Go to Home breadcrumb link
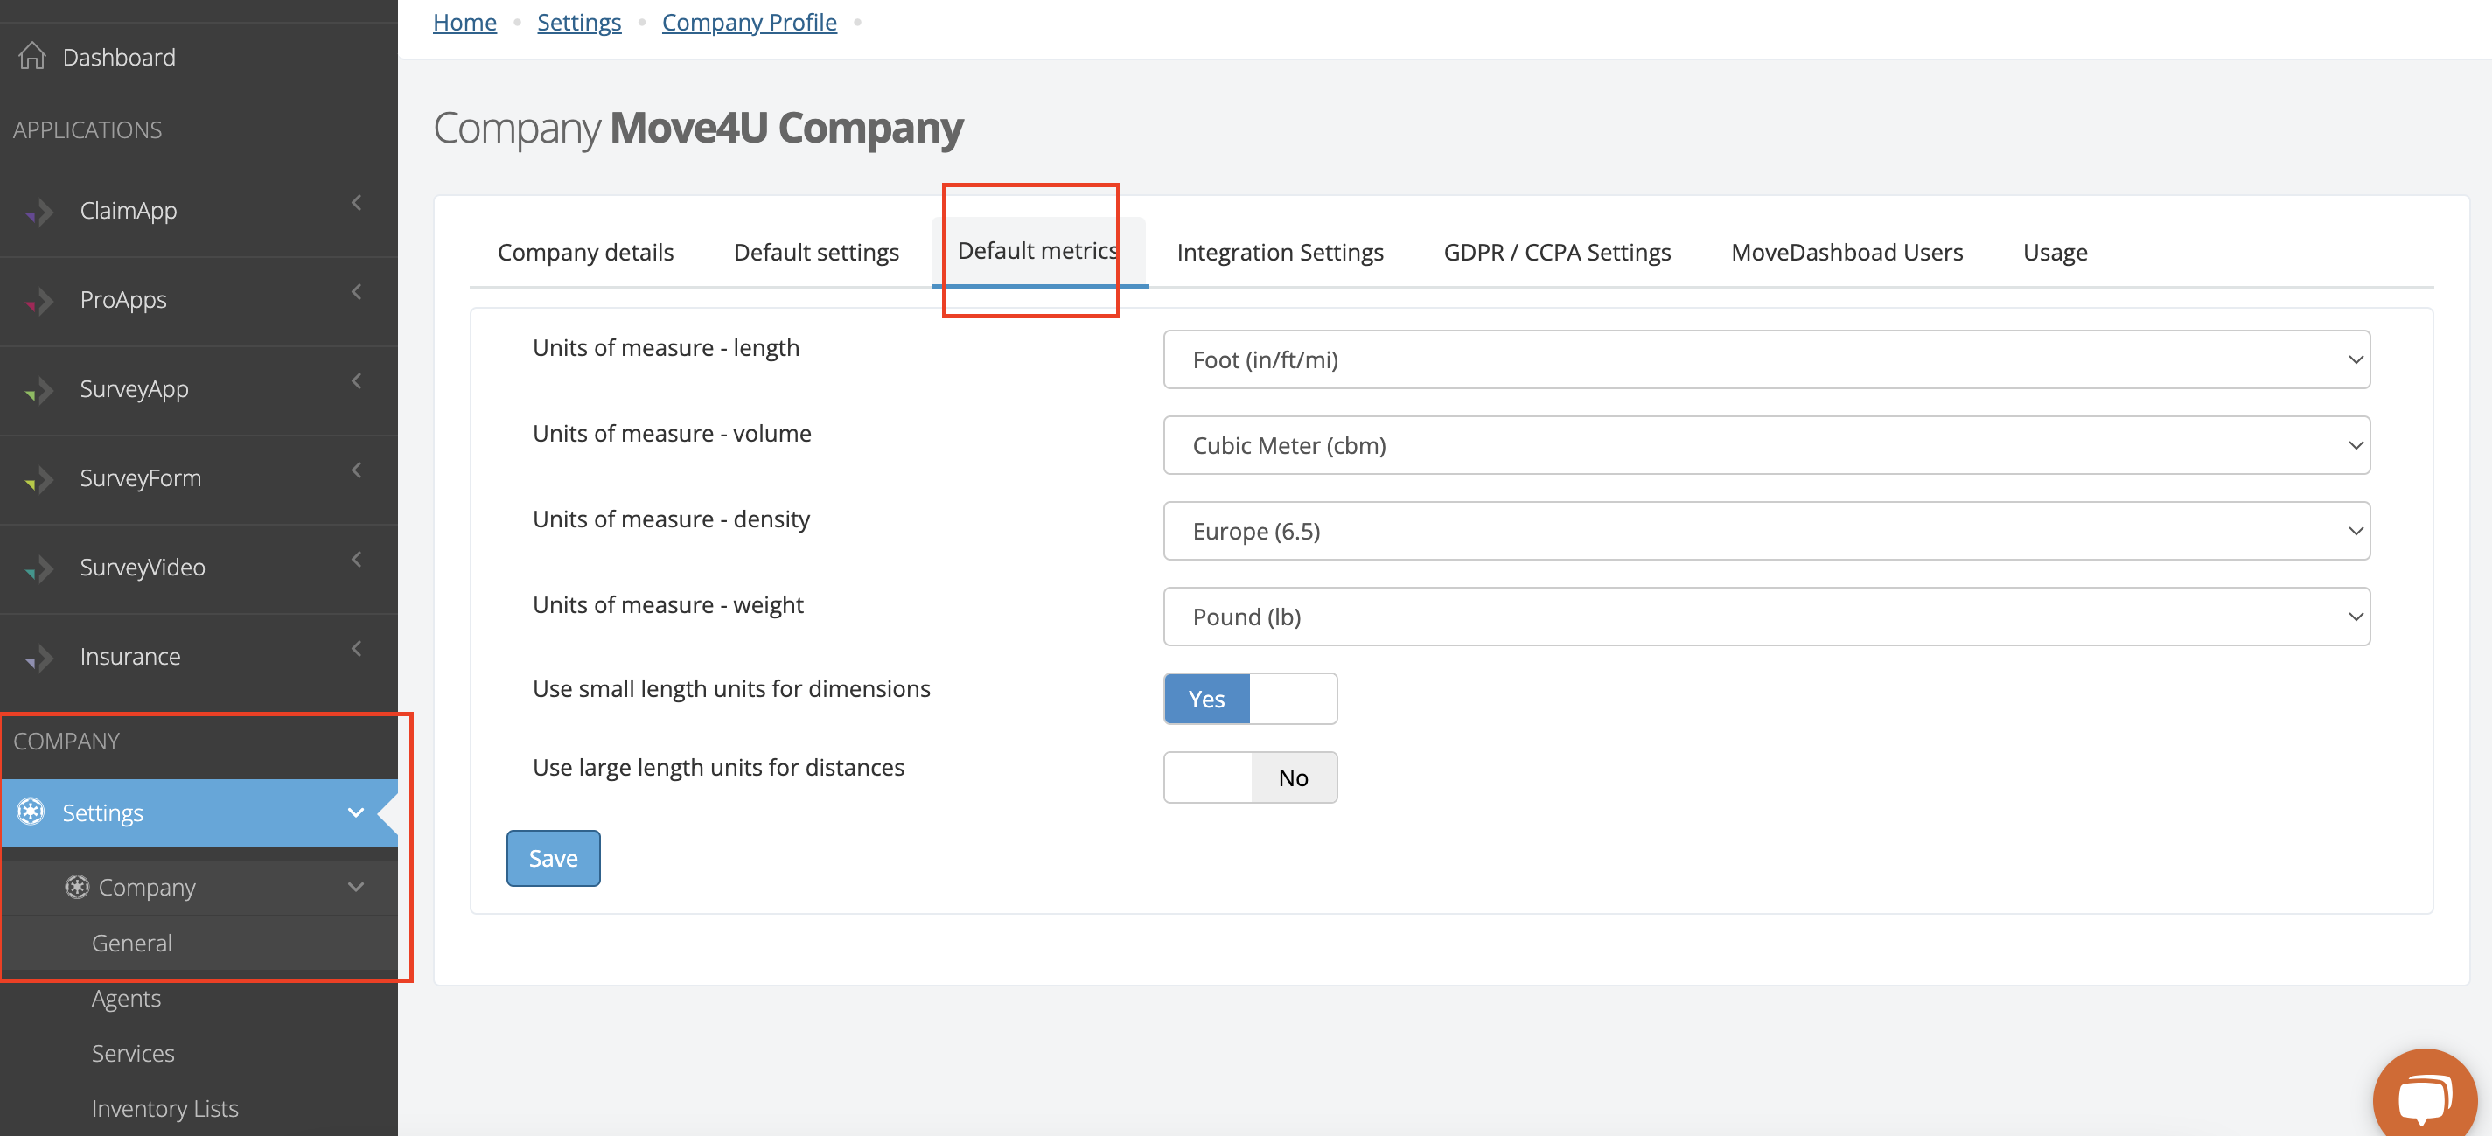Viewport: 2492px width, 1136px height. pyautogui.click(x=464, y=22)
